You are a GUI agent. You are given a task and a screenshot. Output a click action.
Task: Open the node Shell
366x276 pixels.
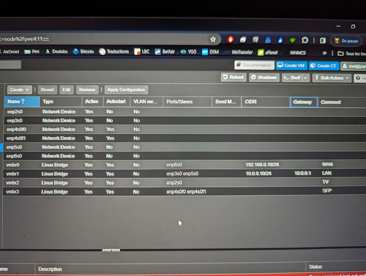[x=292, y=78]
